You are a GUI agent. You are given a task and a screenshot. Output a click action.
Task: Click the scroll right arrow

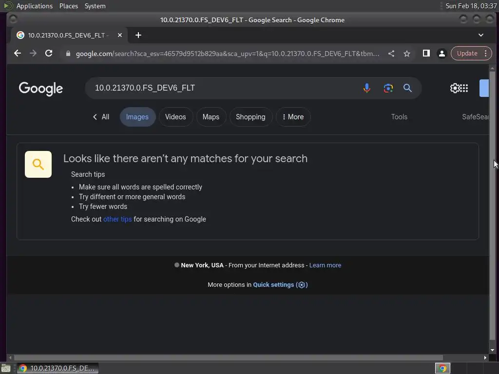tap(485, 358)
